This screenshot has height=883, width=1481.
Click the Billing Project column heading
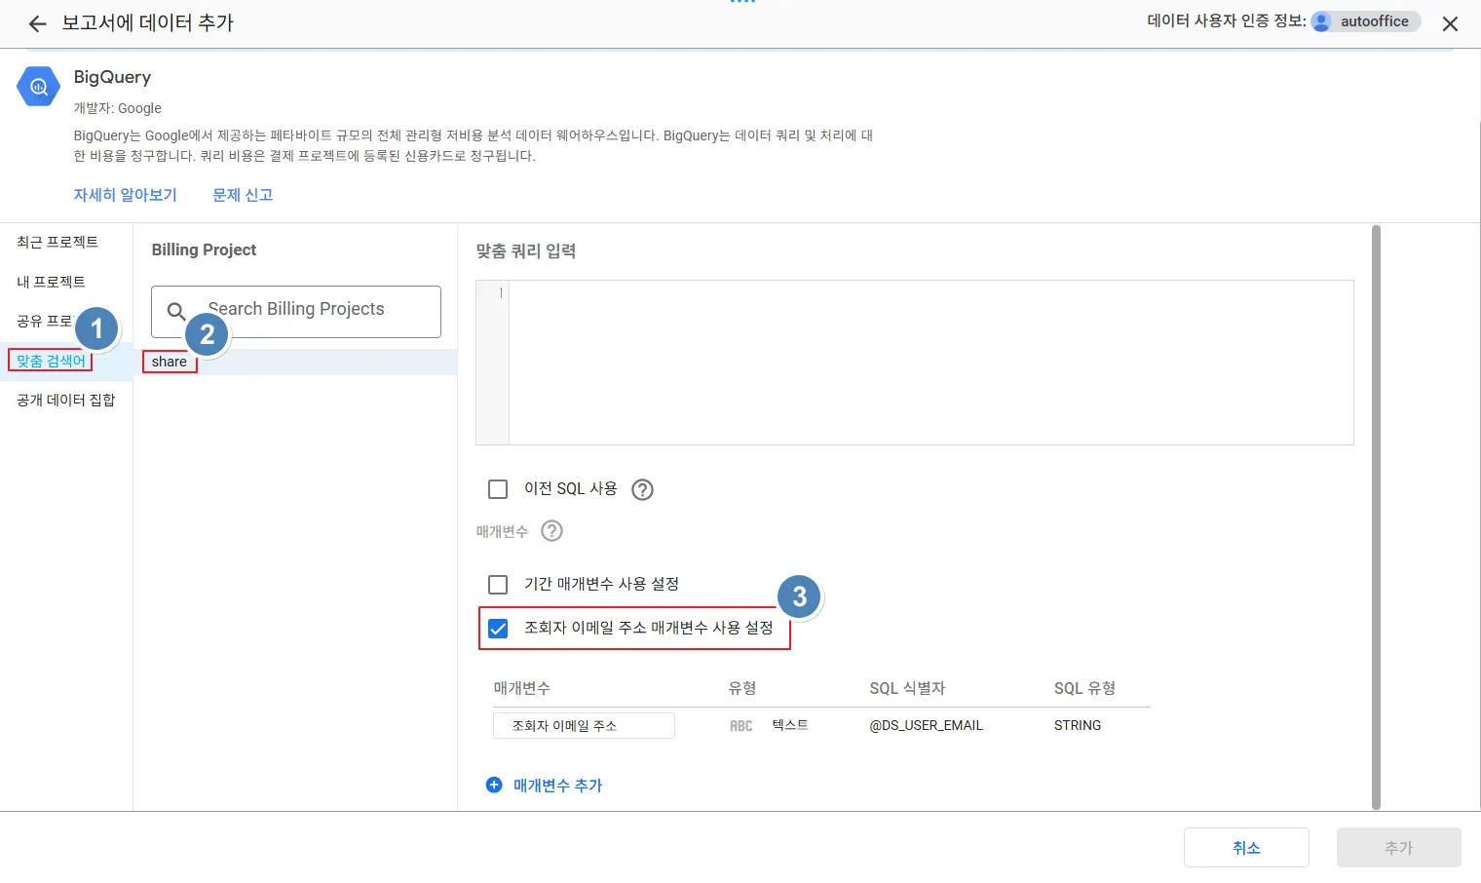coord(204,250)
